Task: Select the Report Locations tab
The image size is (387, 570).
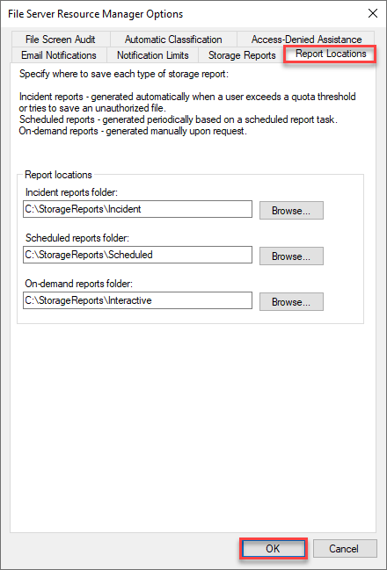Action: pos(331,54)
